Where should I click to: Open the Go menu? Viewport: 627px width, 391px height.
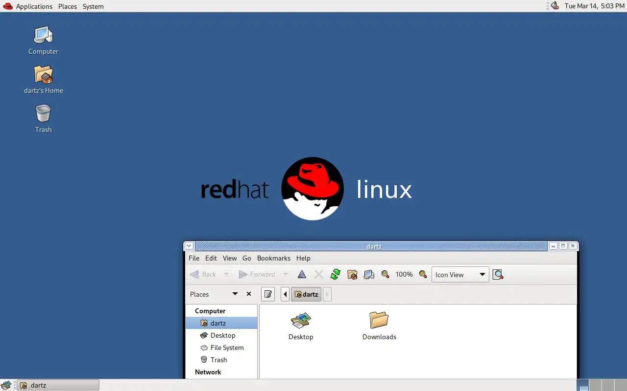coord(247,258)
